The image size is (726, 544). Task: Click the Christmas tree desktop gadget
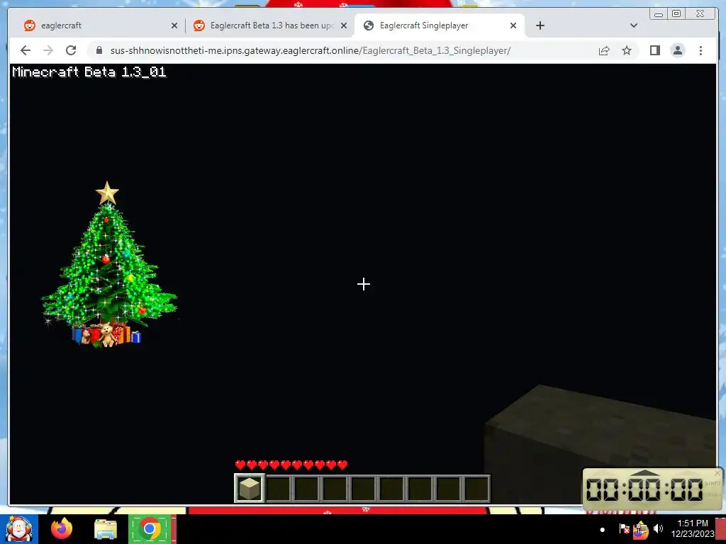[108, 265]
